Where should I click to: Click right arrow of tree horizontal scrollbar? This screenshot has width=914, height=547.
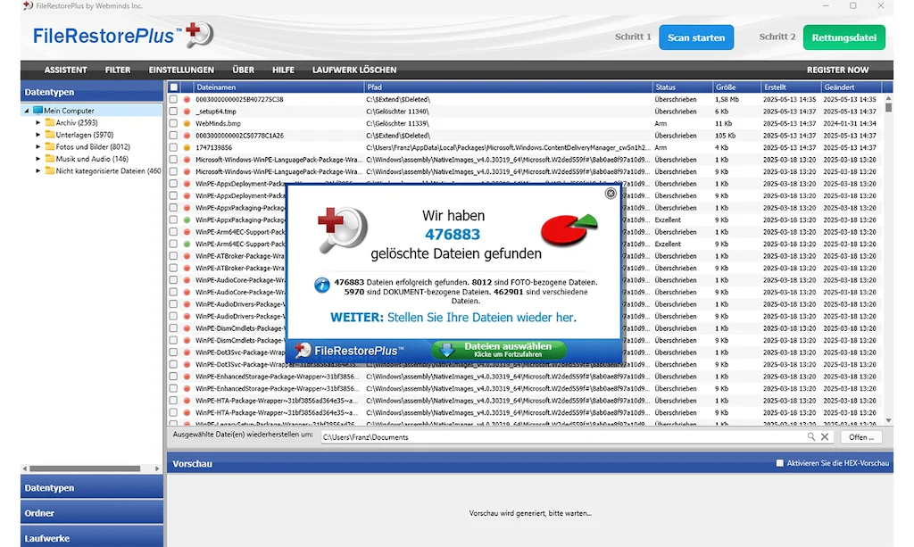point(157,468)
